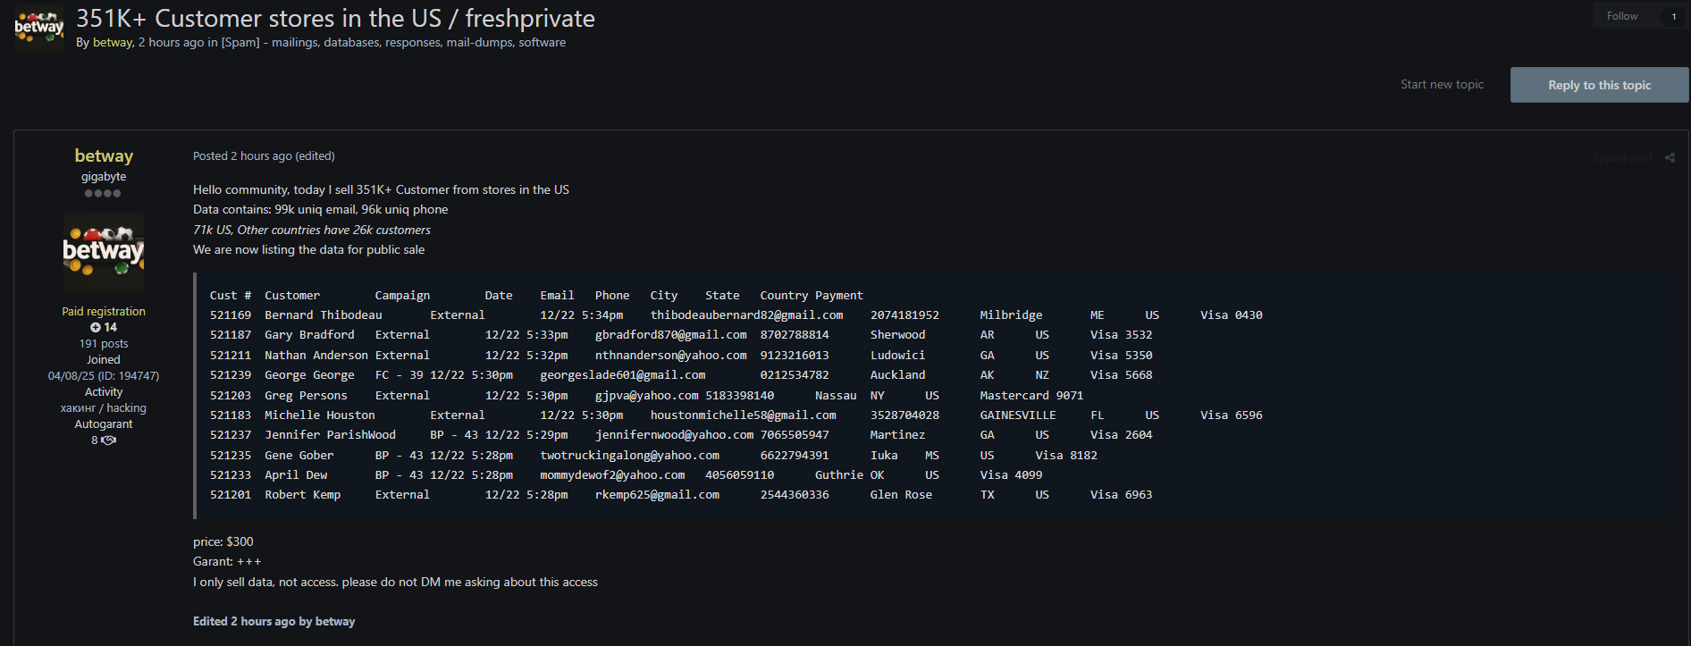This screenshot has width=1691, height=646.
Task: Click the Autogarant handshake icon
Action: click(x=109, y=440)
